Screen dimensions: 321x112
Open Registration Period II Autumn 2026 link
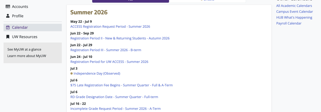click(120, 38)
